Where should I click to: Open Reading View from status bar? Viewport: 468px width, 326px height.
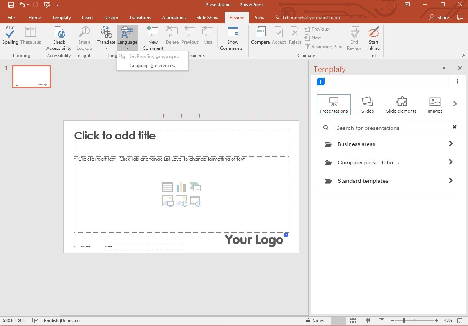[x=367, y=320]
